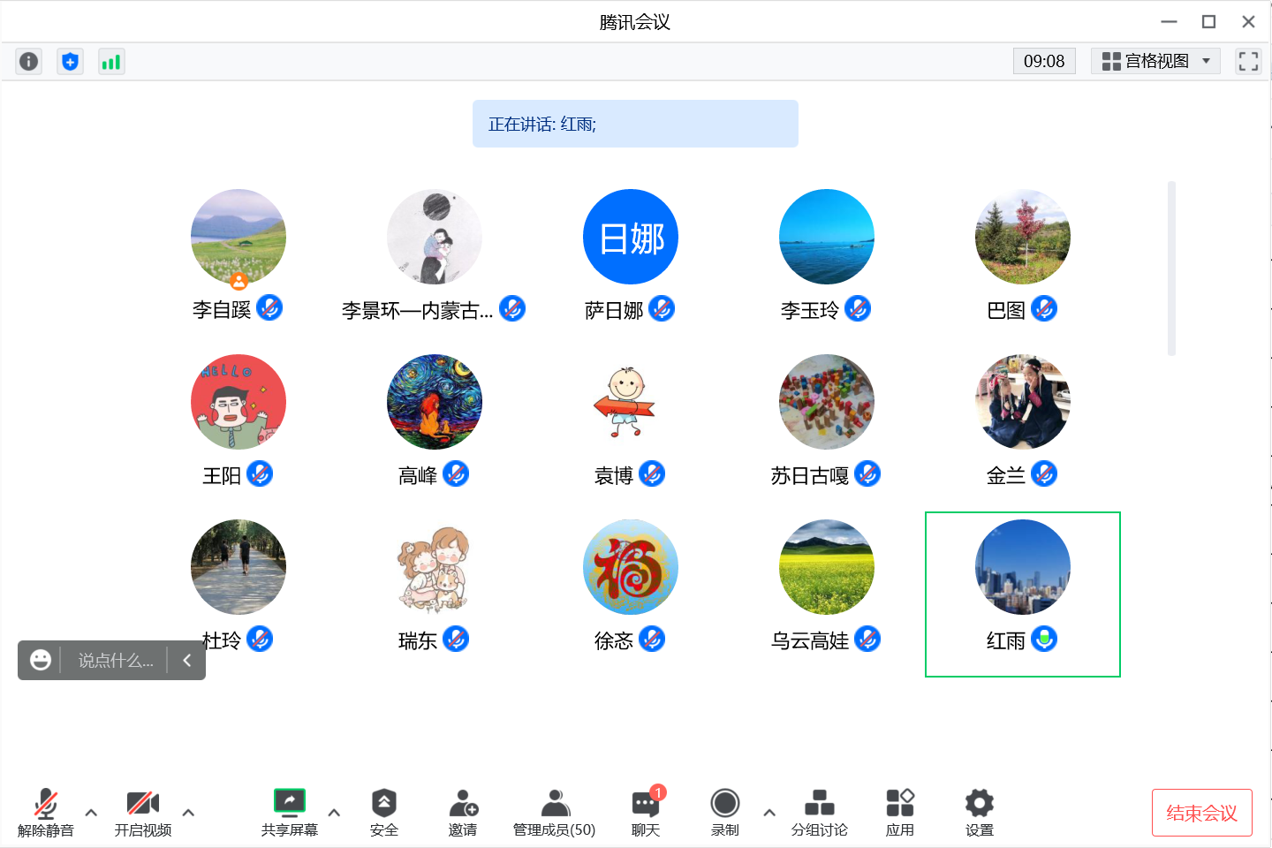Viewport: 1272px width, 848px height.
Task: Enter fullscreen mode
Action: pyautogui.click(x=1248, y=61)
